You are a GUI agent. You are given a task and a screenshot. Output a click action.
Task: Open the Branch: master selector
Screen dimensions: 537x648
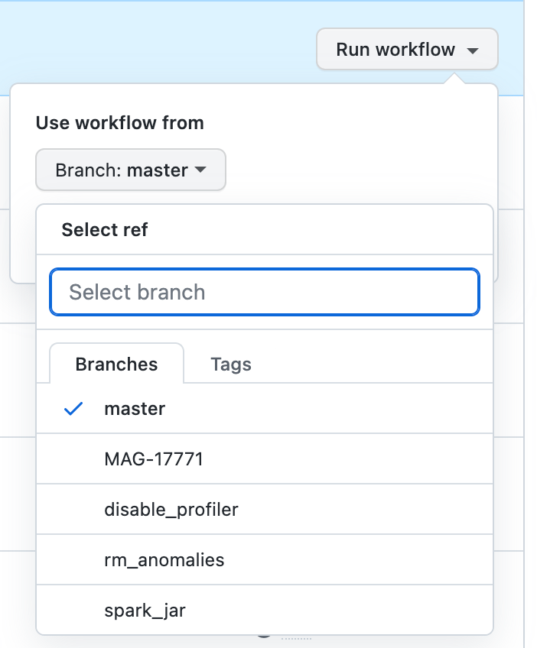(131, 170)
